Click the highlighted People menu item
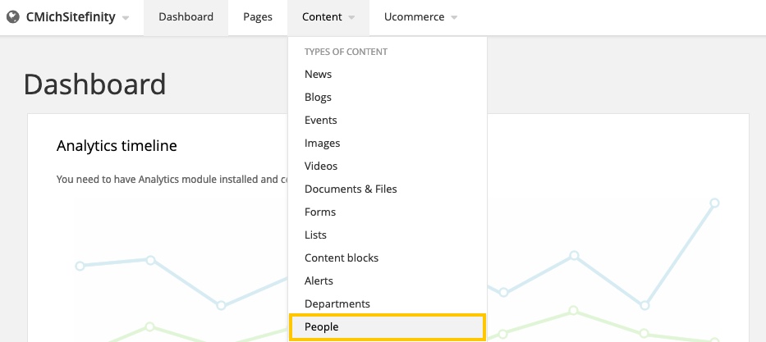 (x=321, y=326)
